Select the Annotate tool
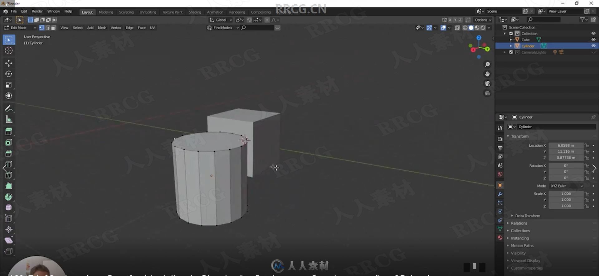This screenshot has width=599, height=276. (9, 108)
